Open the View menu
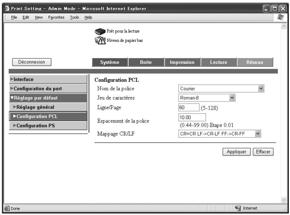Screen dimensions: 290x215 (x=39, y=18)
